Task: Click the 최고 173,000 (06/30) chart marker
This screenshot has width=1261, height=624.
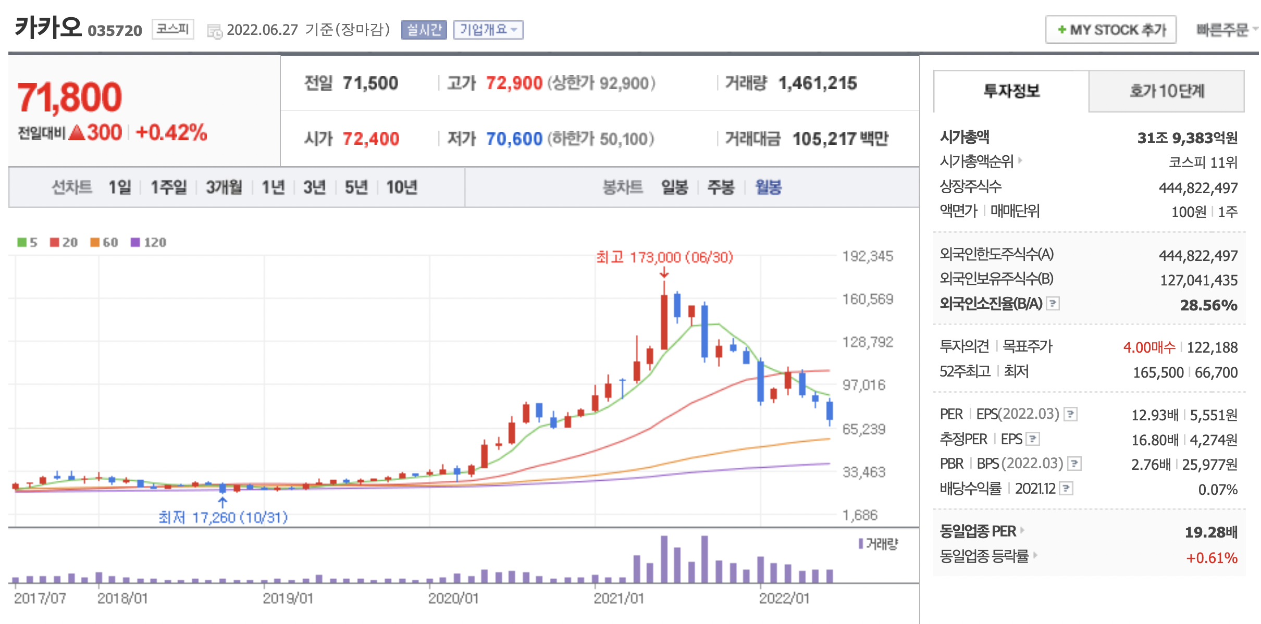Action: tap(664, 257)
